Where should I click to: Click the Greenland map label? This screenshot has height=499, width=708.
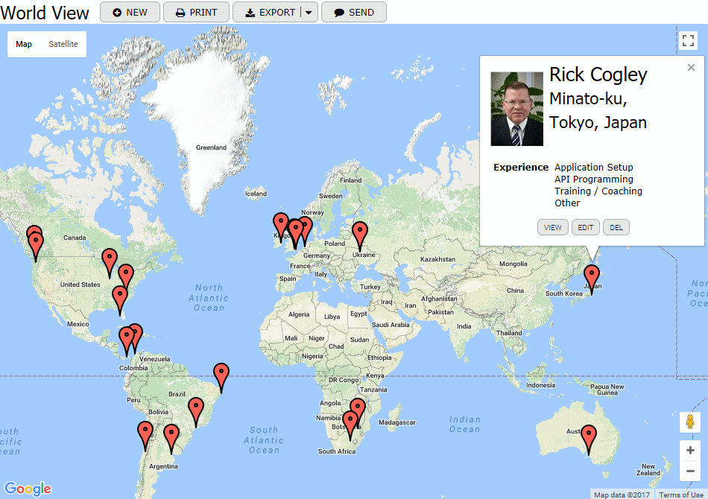click(211, 147)
